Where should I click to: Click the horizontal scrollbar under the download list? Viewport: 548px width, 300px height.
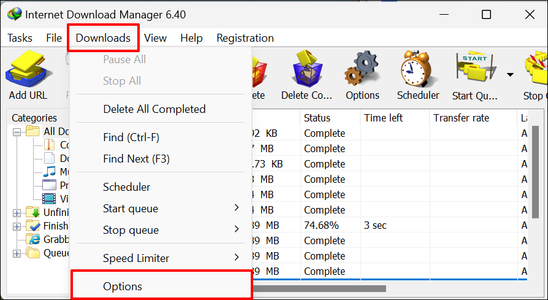319,288
